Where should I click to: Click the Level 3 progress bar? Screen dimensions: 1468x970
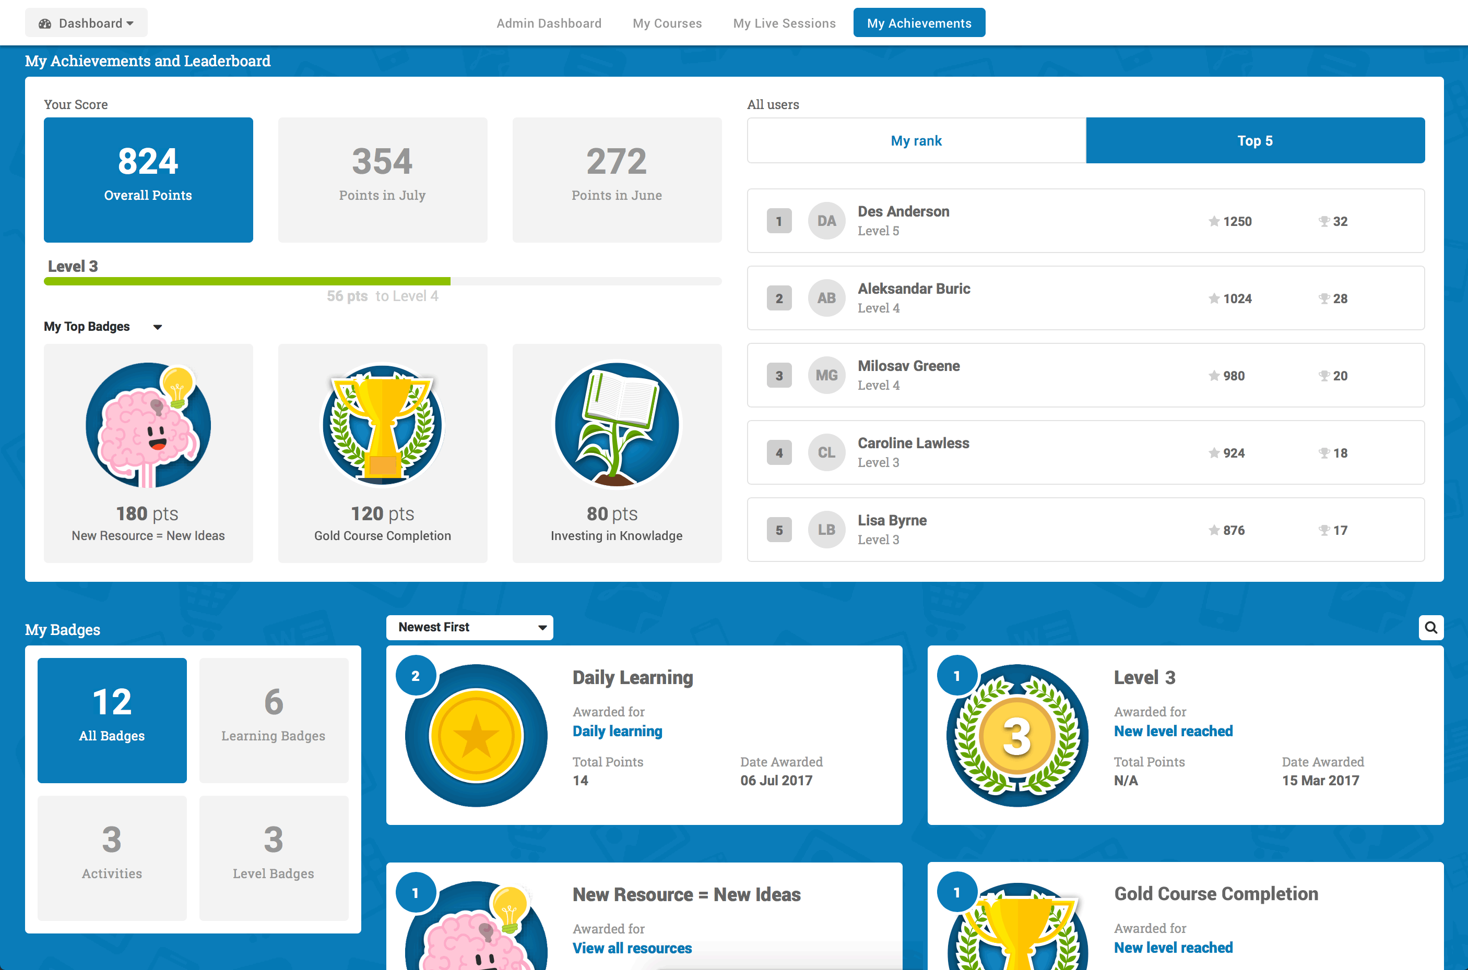pyautogui.click(x=382, y=280)
